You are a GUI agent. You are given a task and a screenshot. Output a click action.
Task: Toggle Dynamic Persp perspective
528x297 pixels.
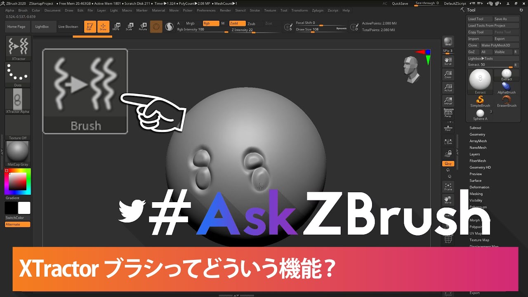pyautogui.click(x=448, y=113)
